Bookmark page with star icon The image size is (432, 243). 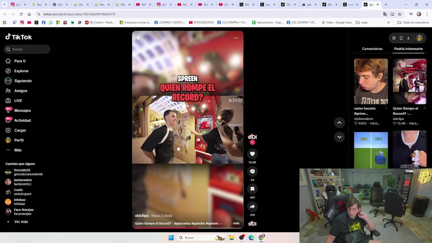(x=400, y=14)
